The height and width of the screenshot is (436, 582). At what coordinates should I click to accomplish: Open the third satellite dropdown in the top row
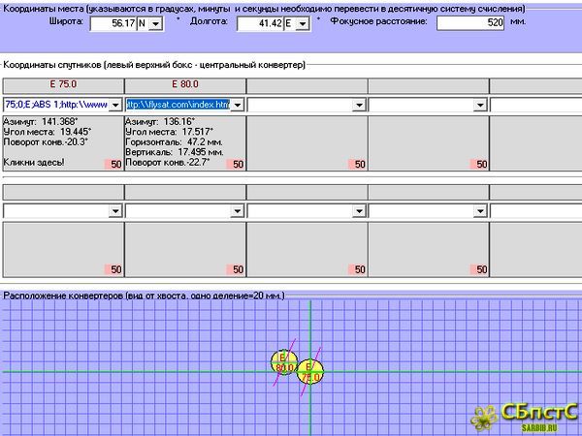point(359,105)
